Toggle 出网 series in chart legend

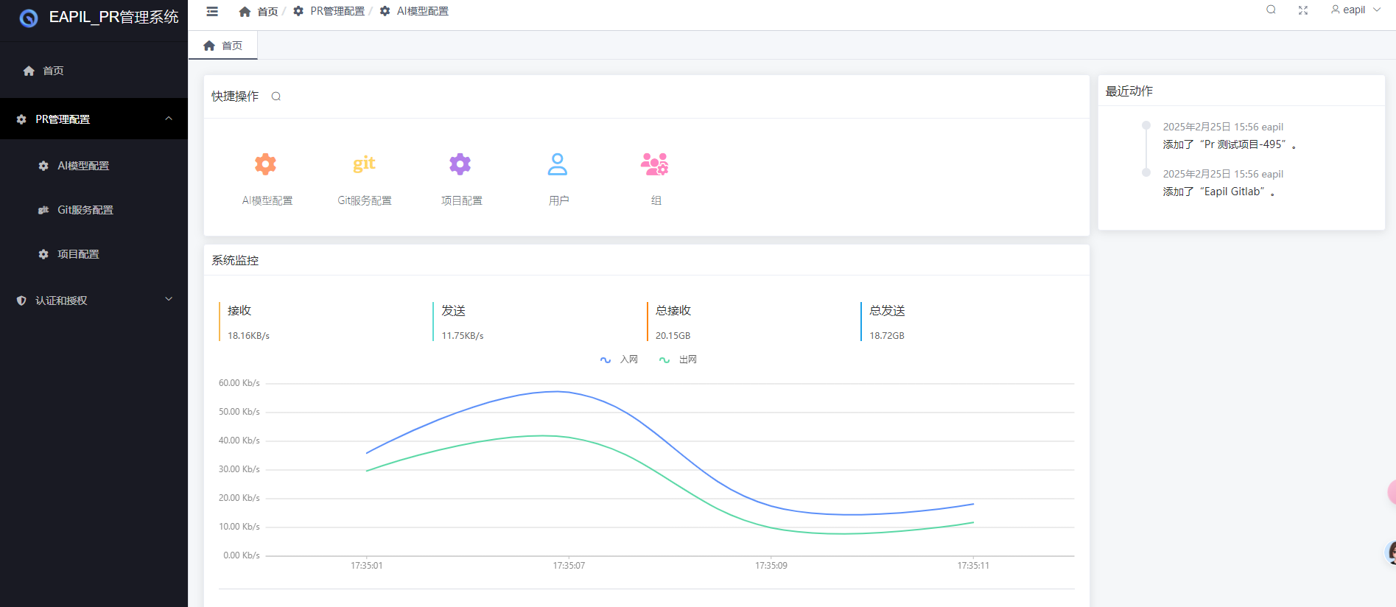(x=678, y=359)
